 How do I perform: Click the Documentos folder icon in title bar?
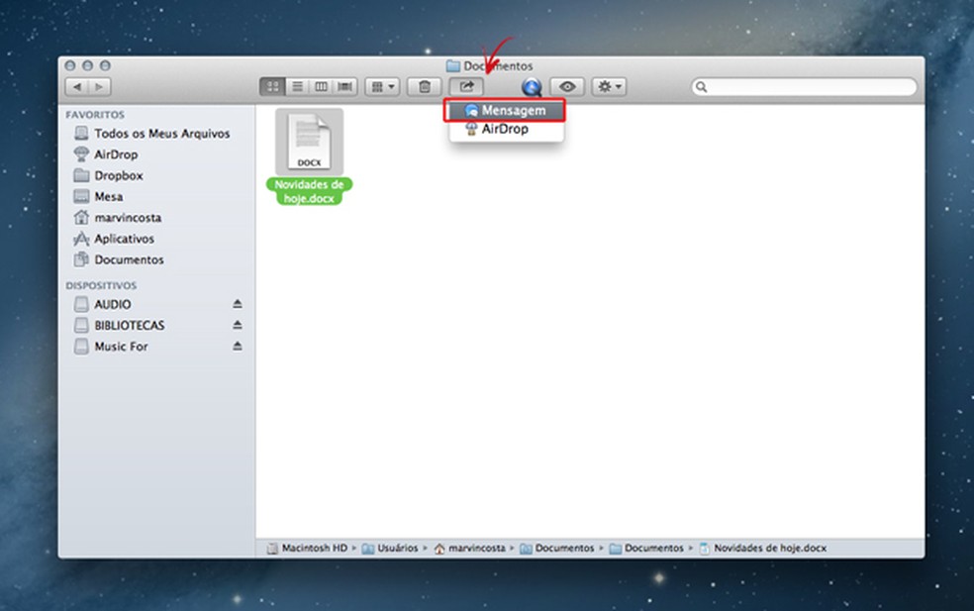[x=453, y=66]
